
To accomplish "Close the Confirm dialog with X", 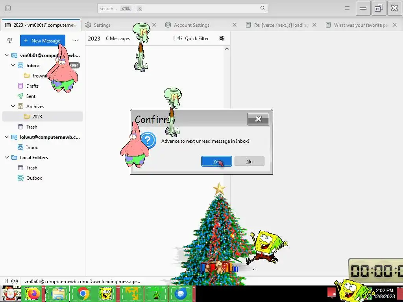I will [258, 119].
